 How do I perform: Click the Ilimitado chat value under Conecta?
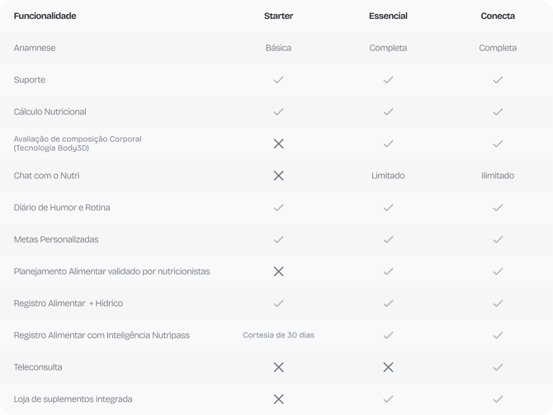coord(498,175)
